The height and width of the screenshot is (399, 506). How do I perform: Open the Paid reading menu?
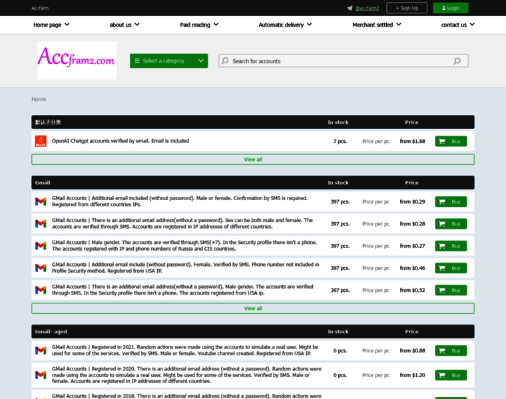(x=199, y=25)
